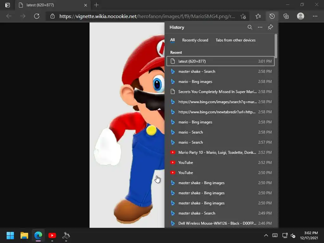Image resolution: width=324 pixels, height=243 pixels.
Task: Open Edge Settings and more menu
Action: coord(315,16)
